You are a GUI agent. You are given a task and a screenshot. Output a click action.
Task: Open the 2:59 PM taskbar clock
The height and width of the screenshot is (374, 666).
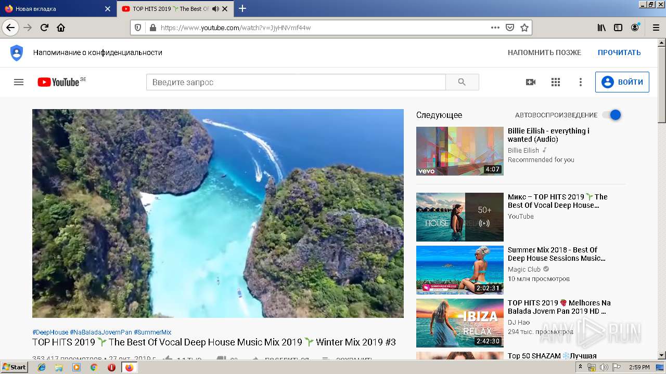pos(639,367)
